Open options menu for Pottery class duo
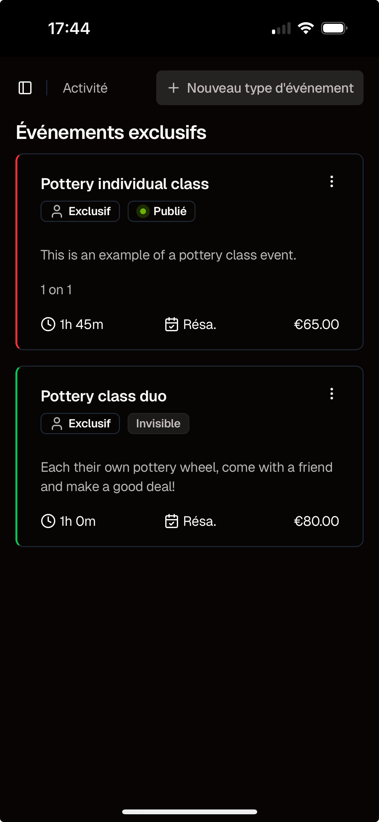The image size is (379, 822). [331, 394]
